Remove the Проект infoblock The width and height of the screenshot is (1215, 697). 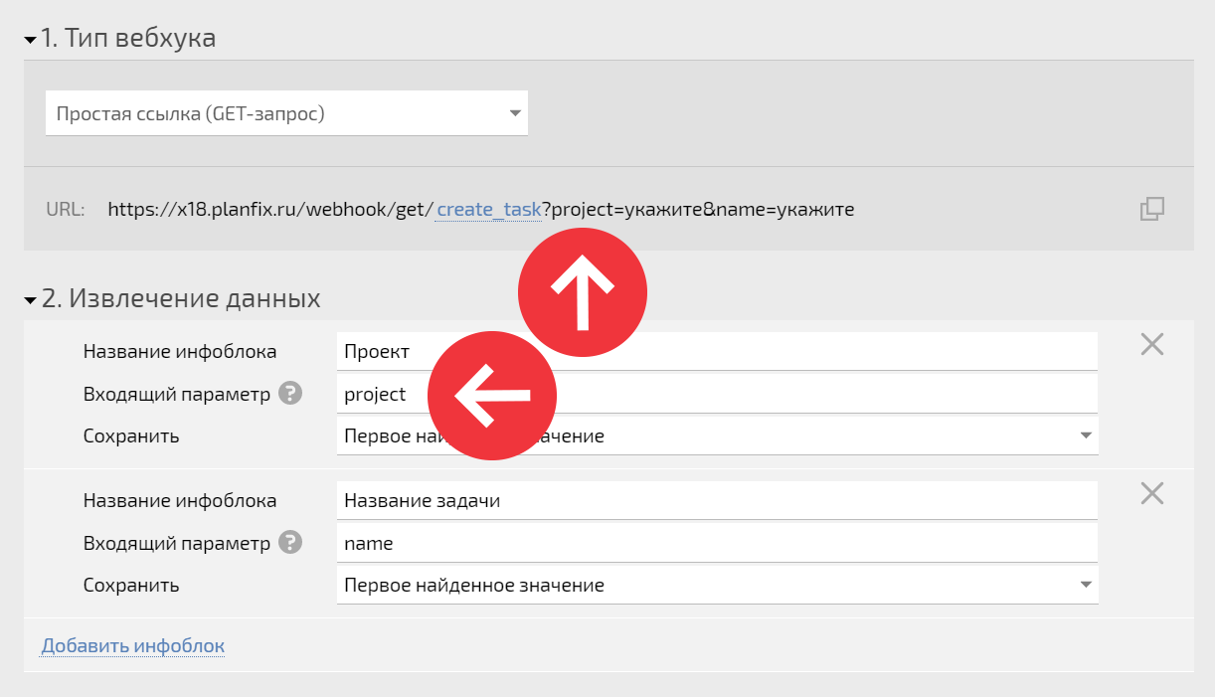pyautogui.click(x=1151, y=344)
